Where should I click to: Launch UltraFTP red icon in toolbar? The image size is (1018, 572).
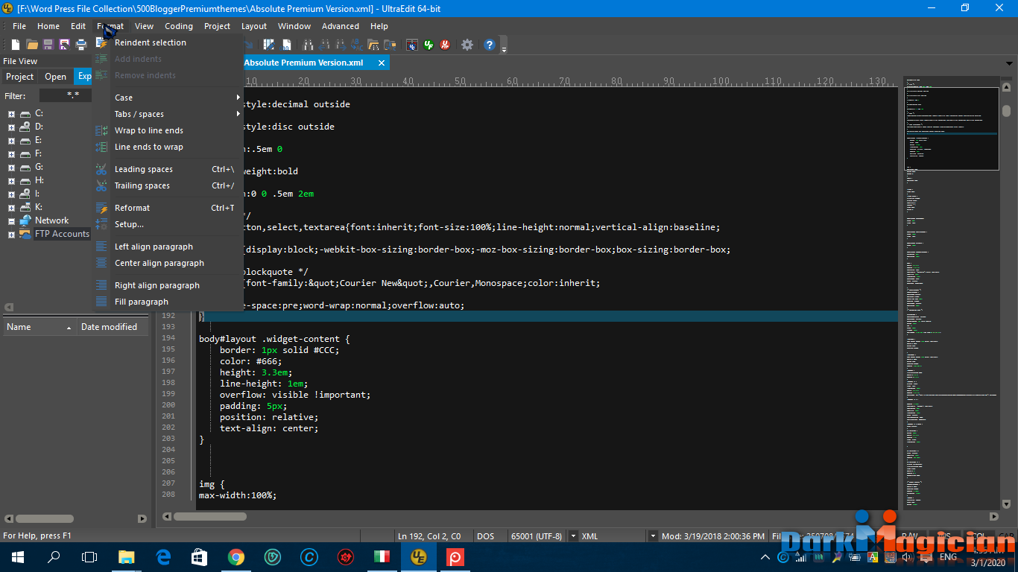pyautogui.click(x=445, y=45)
